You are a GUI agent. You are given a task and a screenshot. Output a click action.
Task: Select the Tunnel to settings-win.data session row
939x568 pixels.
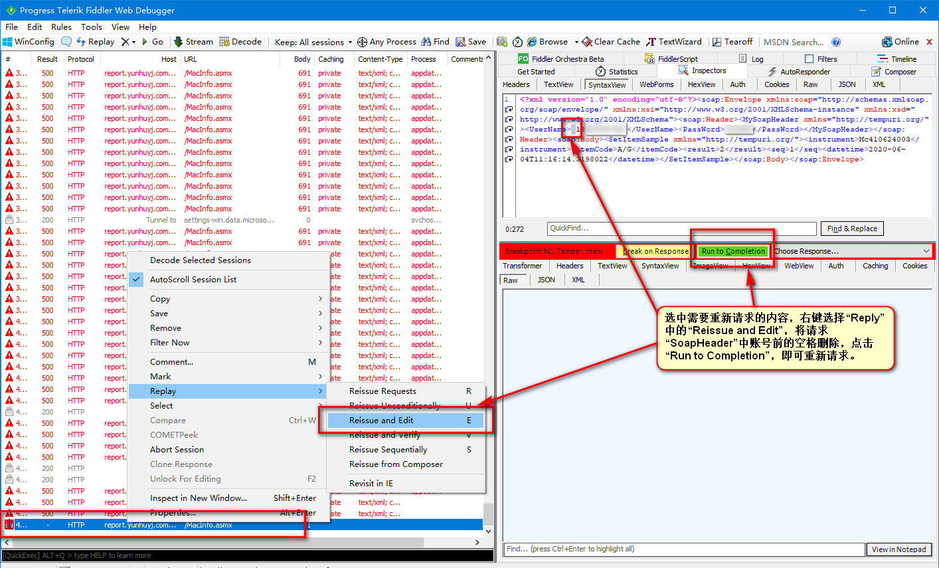(x=242, y=220)
